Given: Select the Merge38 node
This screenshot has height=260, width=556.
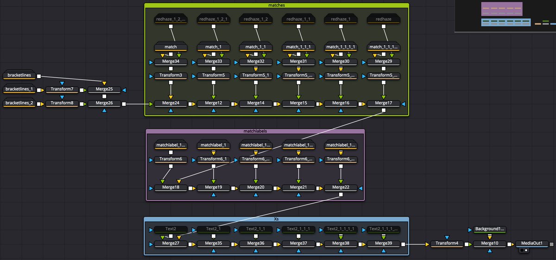Looking at the screenshot, I should (341, 243).
